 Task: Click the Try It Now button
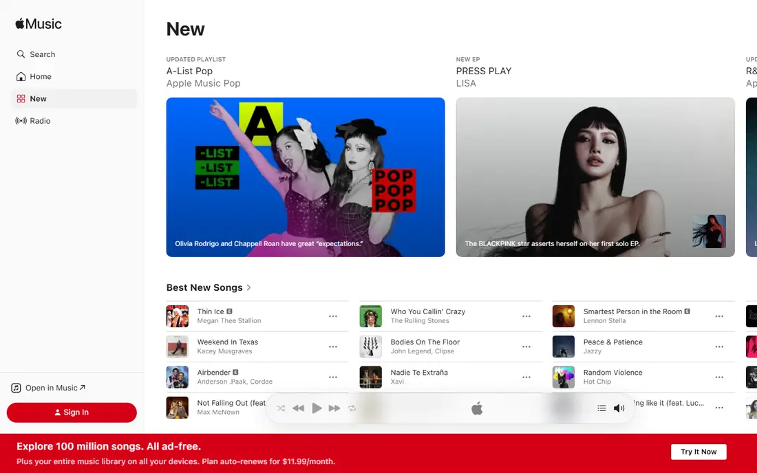click(699, 452)
